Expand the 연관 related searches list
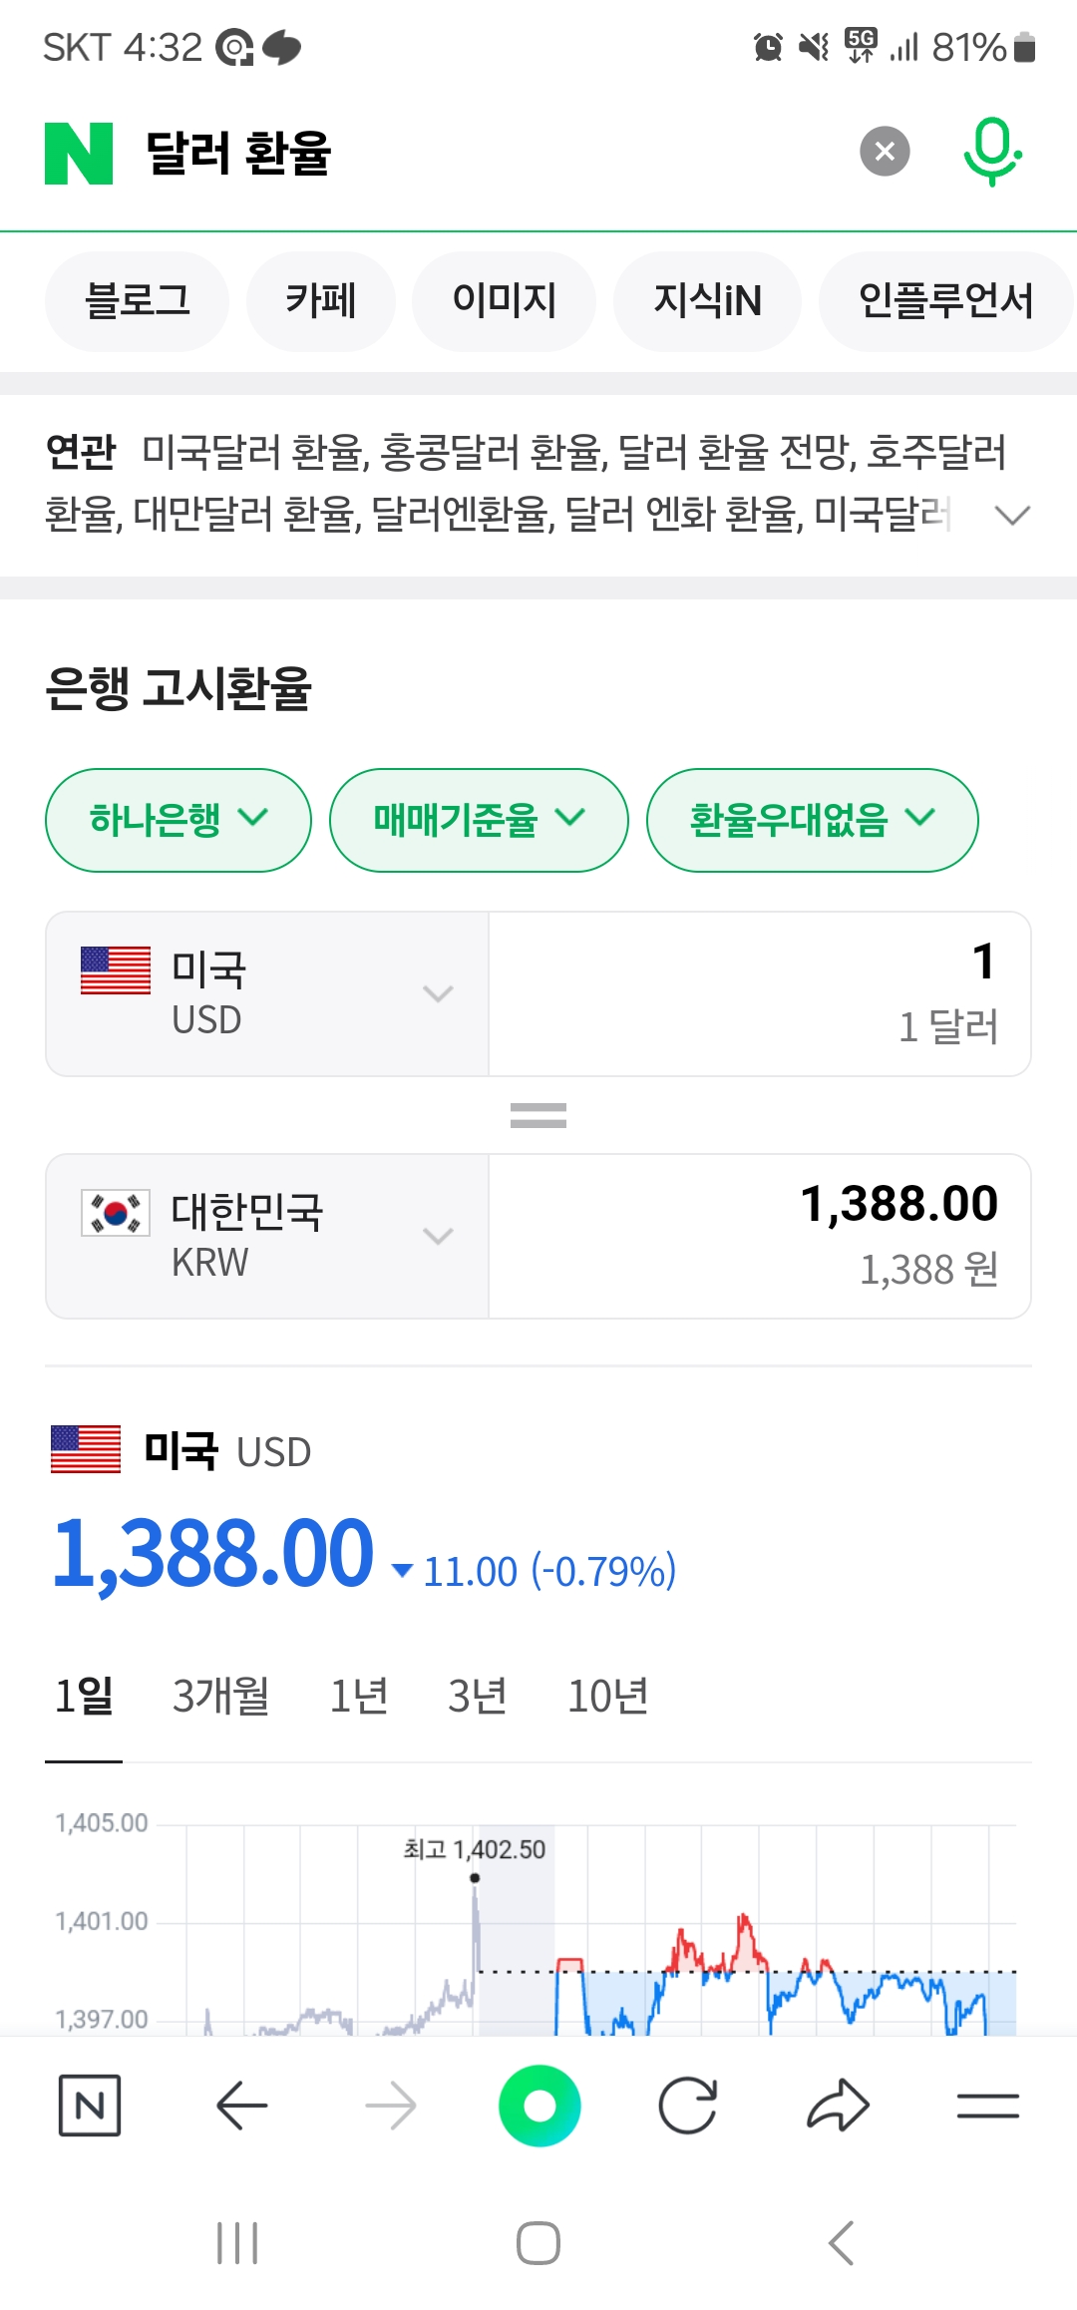 [x=1012, y=515]
